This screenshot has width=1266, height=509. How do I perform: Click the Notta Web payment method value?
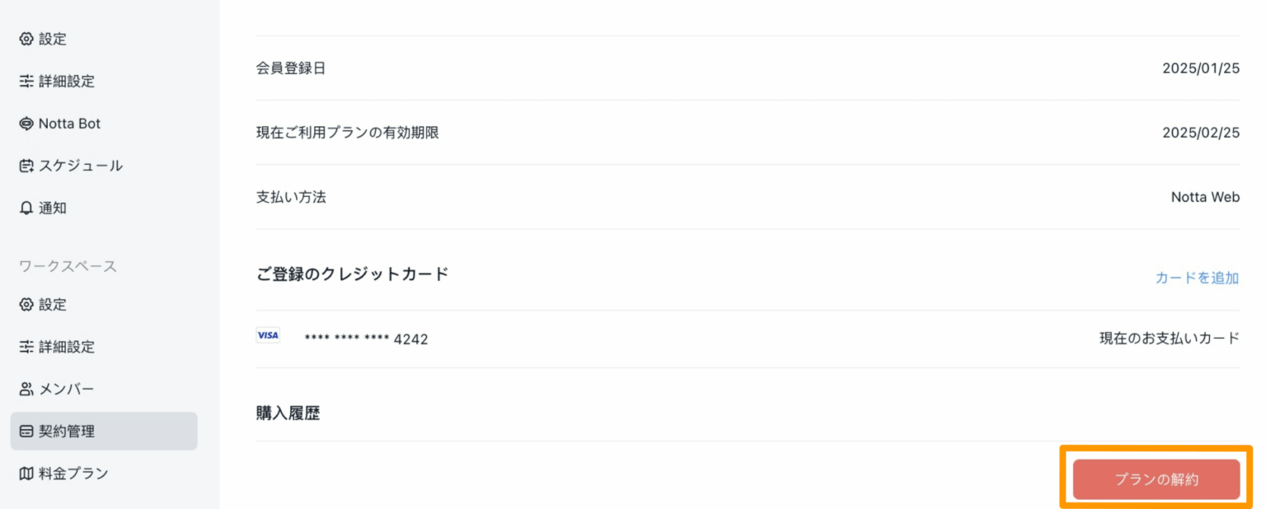[1205, 197]
